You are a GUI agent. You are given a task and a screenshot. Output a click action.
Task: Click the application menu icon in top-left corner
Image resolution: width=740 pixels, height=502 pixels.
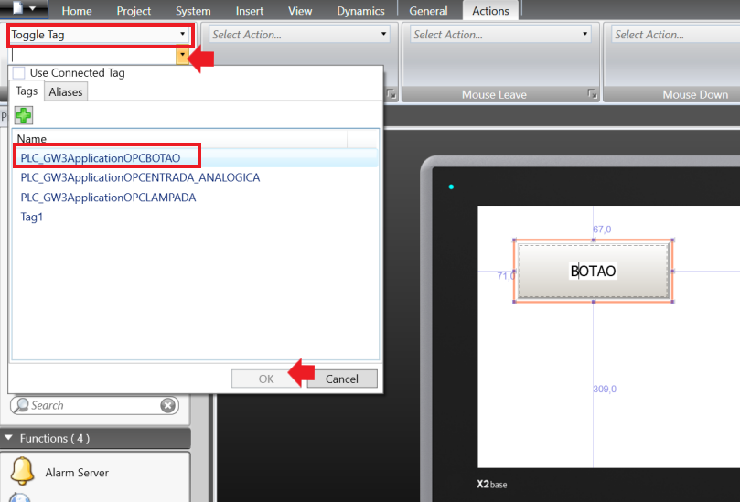(25, 9)
